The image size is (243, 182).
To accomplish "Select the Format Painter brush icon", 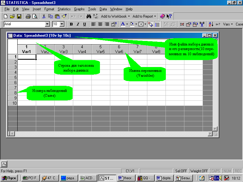I will click(64, 16).
